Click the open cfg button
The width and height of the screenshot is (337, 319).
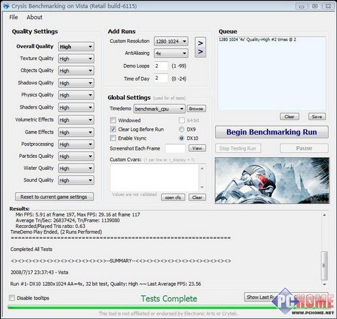click(x=173, y=198)
